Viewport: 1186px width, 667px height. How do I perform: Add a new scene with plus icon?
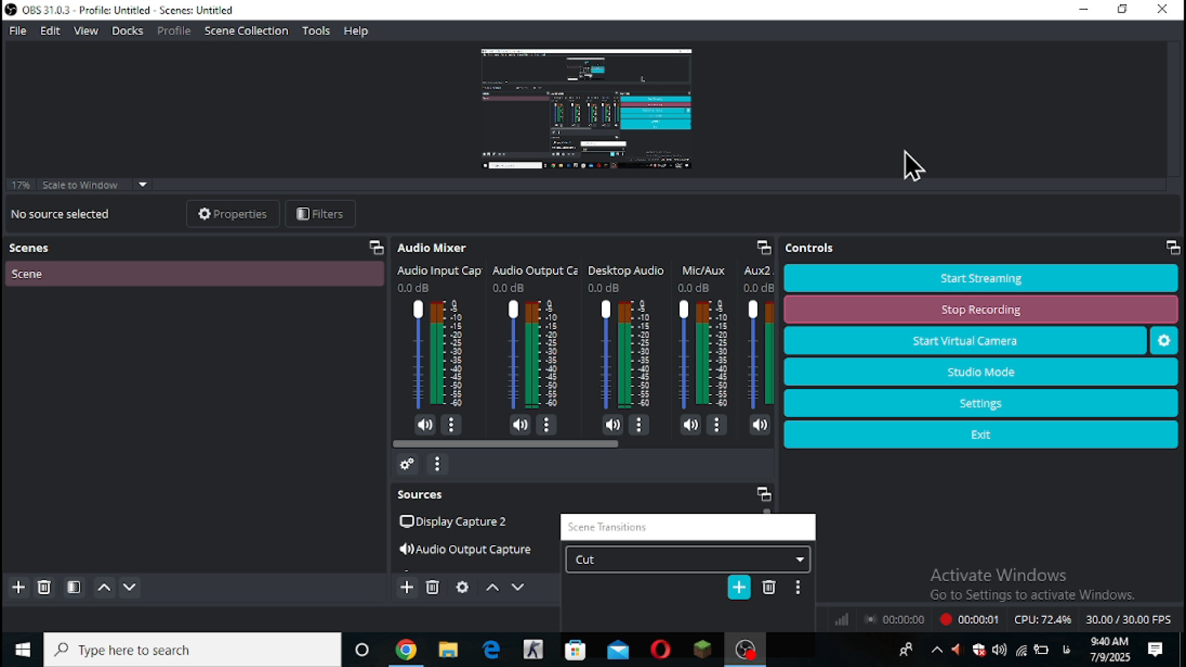tap(19, 587)
